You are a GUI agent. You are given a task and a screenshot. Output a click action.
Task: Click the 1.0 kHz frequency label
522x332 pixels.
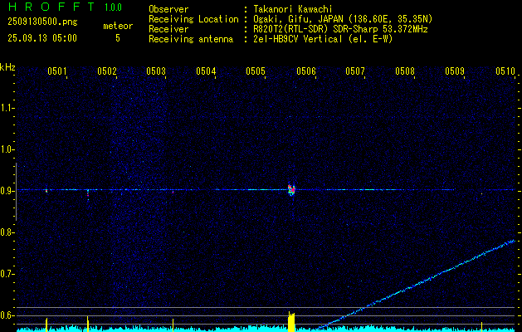click(x=7, y=149)
